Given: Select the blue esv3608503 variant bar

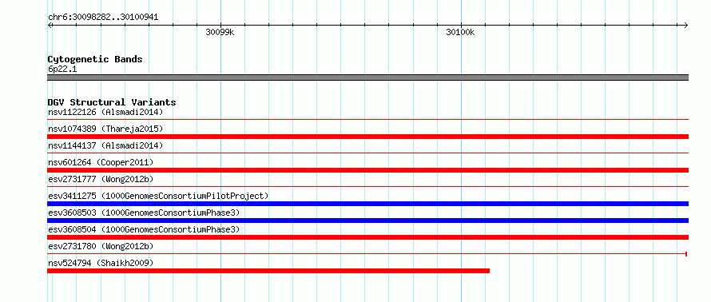Looking at the screenshot, I should point(367,221).
